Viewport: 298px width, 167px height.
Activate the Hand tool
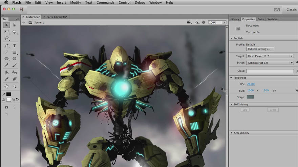click(x=6, y=86)
